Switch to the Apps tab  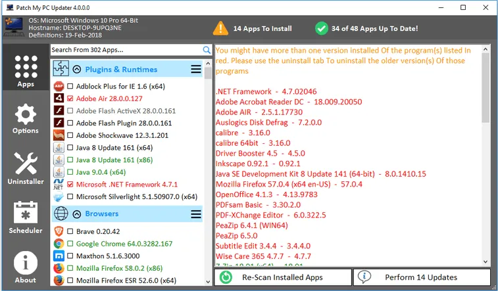26,72
